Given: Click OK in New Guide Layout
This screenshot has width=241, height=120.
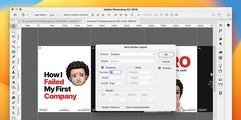Looking at the screenshot, I should [x=166, y=55].
